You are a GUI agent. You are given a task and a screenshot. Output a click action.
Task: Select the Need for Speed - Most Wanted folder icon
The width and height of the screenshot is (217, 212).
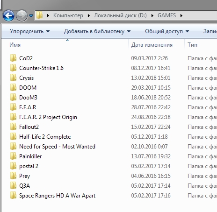coord(13,146)
